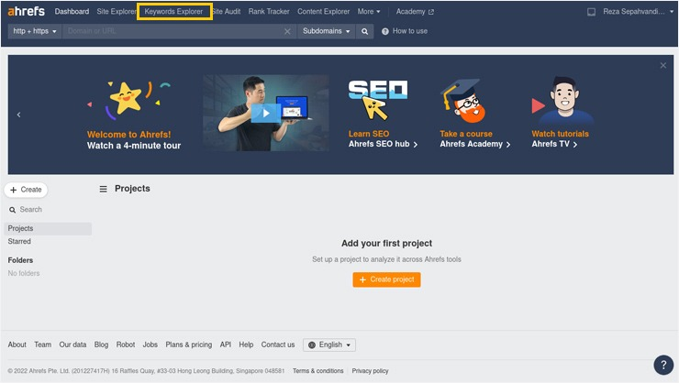This screenshot has width=679, height=383.
Task: Click the round question mark help button
Action: pyautogui.click(x=663, y=366)
